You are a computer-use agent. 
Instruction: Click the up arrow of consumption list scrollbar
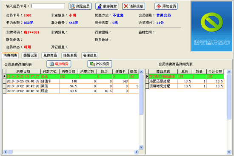[x=141, y=72]
